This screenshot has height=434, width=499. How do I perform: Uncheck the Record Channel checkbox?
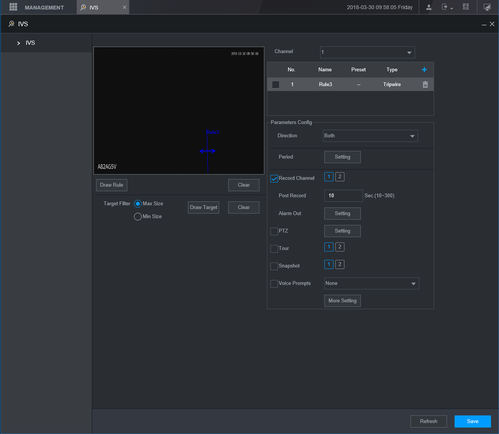pyautogui.click(x=274, y=178)
